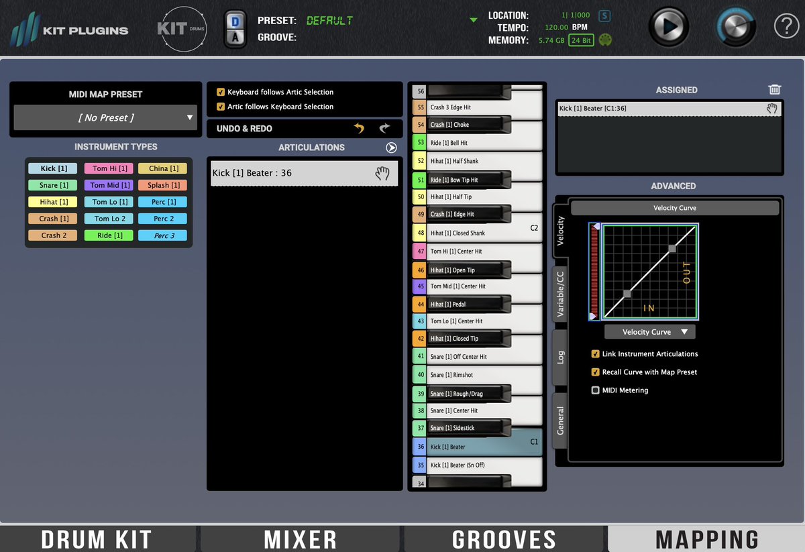
Task: Select the Perc 3 instrument type
Action: pyautogui.click(x=163, y=235)
